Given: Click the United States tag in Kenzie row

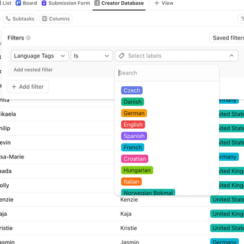Looking at the screenshot, I should tap(227, 199).
